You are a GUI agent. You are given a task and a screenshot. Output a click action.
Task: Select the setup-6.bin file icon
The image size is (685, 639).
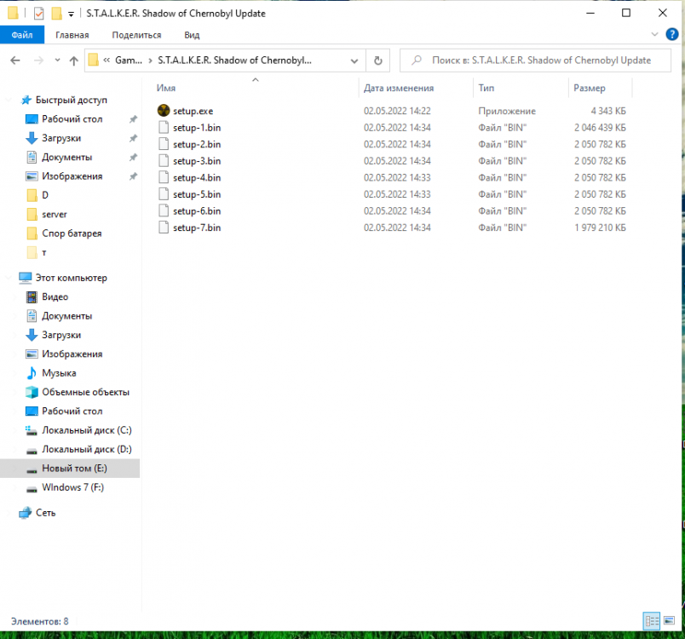(x=164, y=210)
